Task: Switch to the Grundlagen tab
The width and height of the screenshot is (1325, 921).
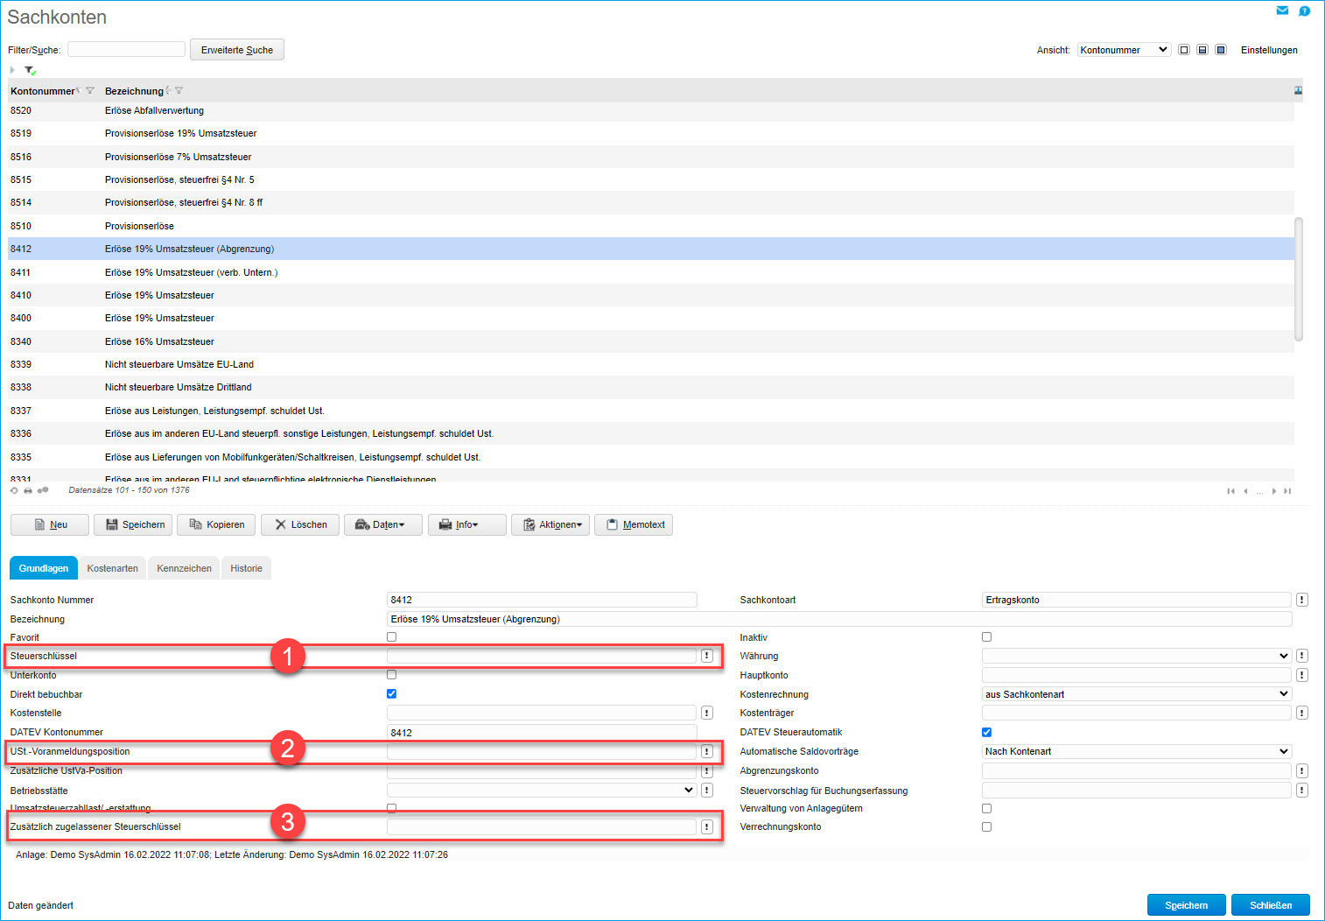Action: click(x=44, y=568)
